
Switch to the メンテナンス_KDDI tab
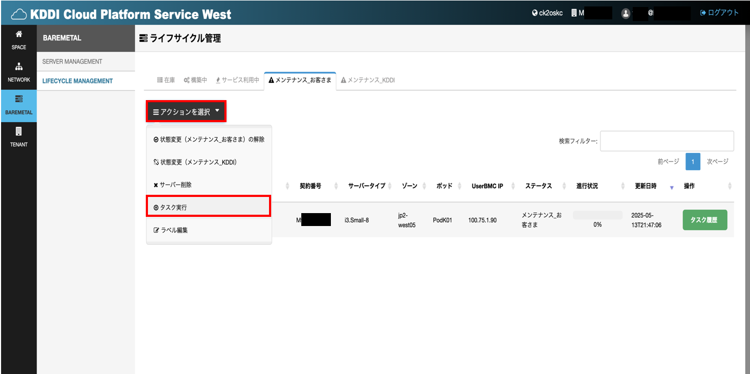tap(368, 80)
